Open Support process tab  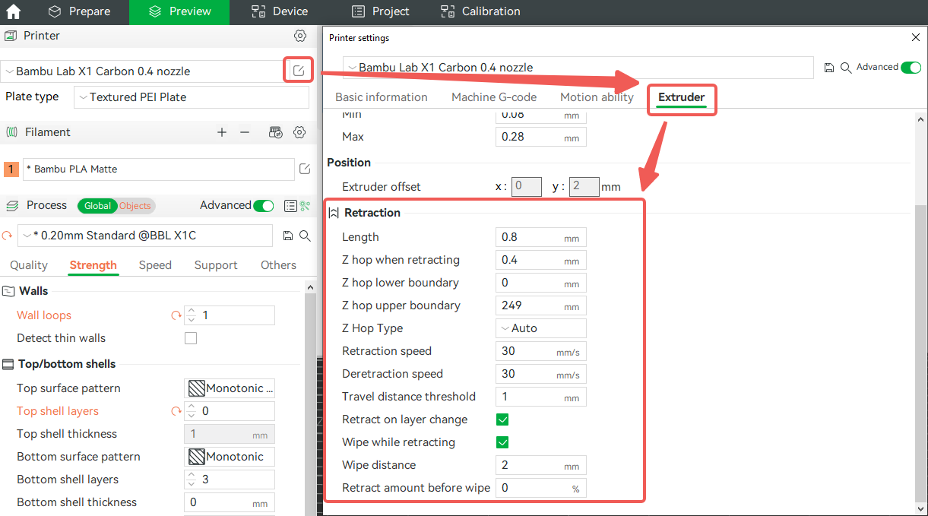[x=216, y=265]
